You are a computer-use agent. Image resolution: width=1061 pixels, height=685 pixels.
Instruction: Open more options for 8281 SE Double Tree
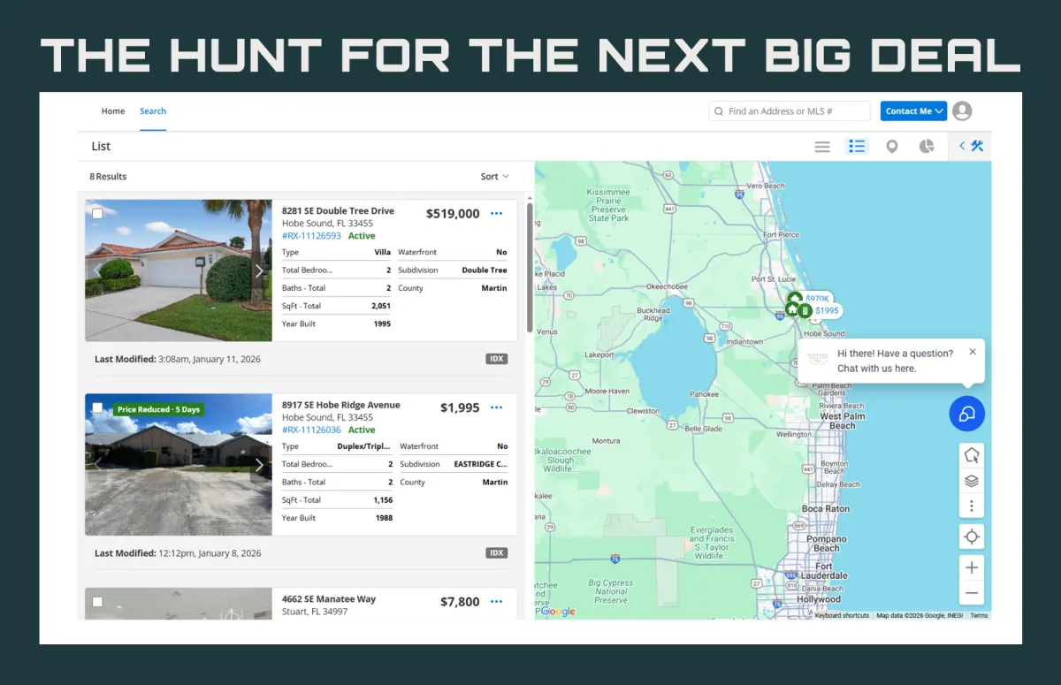pos(496,214)
